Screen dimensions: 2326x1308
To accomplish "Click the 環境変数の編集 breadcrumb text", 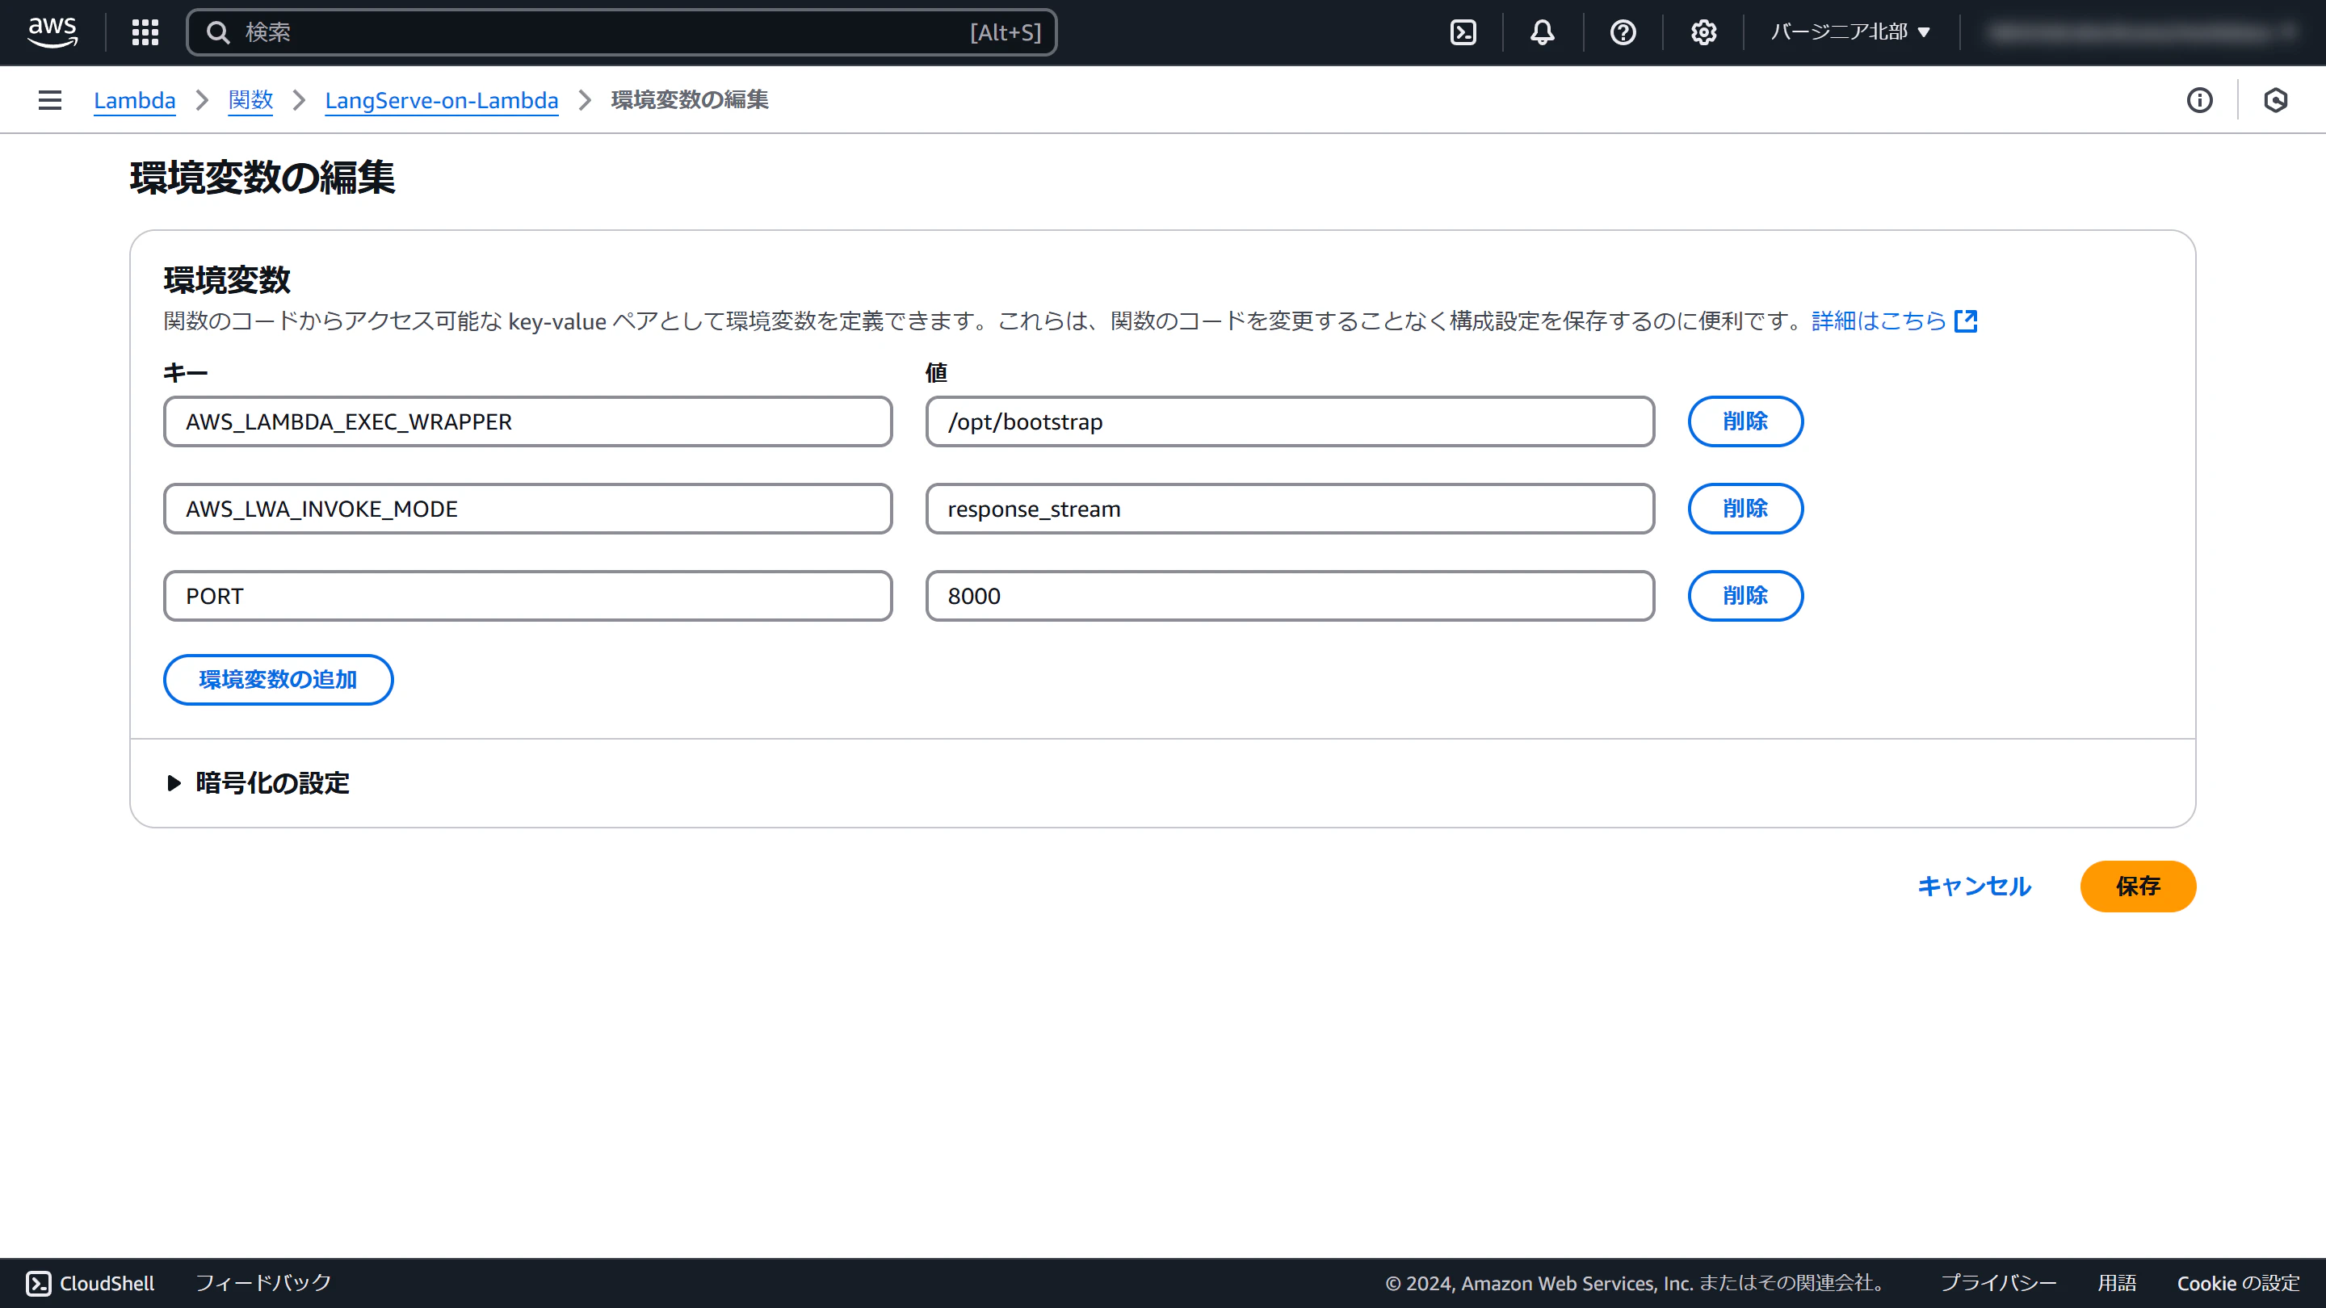I will click(690, 100).
